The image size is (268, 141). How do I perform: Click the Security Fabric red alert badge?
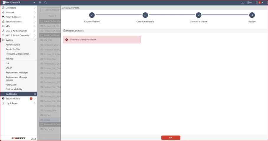tap(31, 99)
